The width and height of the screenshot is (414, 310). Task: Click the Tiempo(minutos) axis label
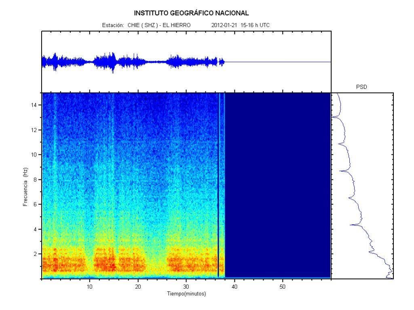186,294
